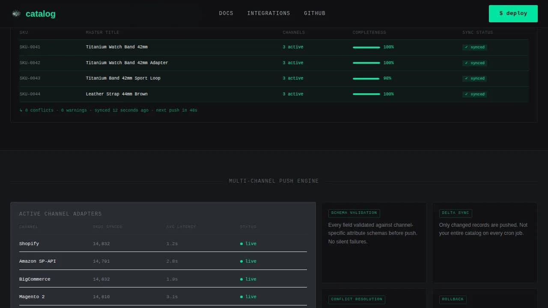Screen dimensions: 548x308
Task: Click MULTI-CHANNEL PUSH ENGINE heading
Action: 274,181
